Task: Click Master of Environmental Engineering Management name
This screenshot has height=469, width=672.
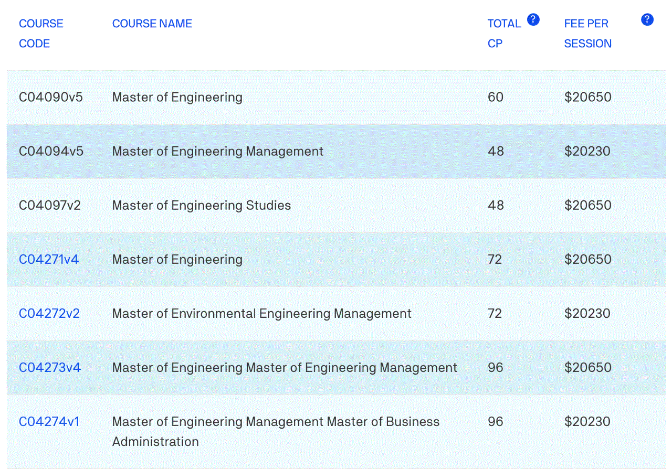Action: [x=262, y=313]
